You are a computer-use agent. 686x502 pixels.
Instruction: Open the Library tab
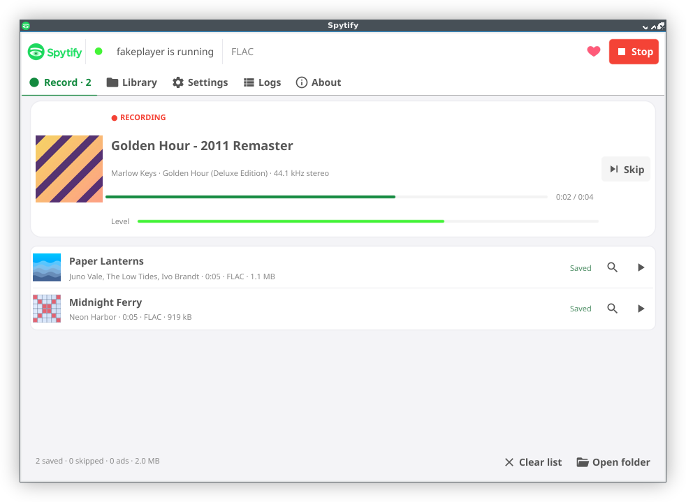pyautogui.click(x=132, y=82)
